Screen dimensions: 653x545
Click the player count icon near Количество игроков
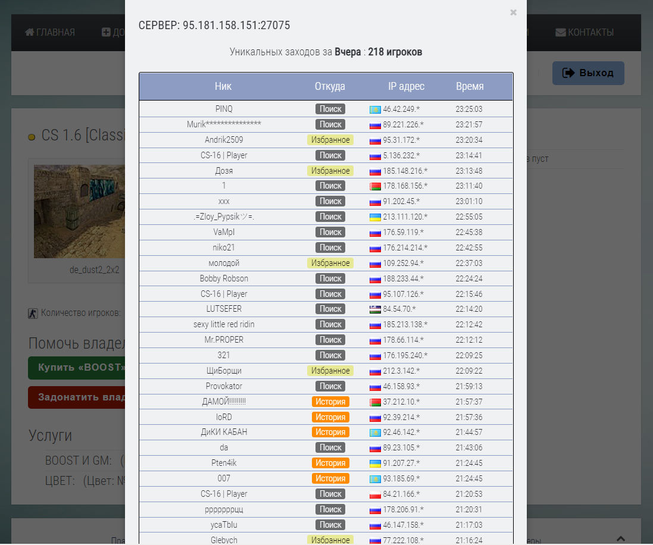[33, 313]
